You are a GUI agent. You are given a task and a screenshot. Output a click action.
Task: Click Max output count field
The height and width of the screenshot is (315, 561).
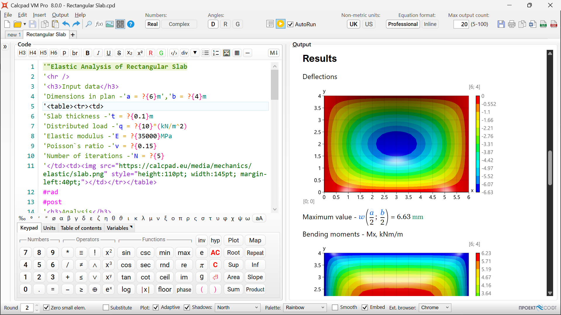point(461,24)
